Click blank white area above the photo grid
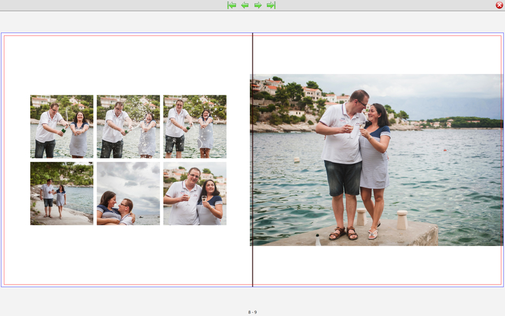This screenshot has height=316, width=505. point(128,63)
